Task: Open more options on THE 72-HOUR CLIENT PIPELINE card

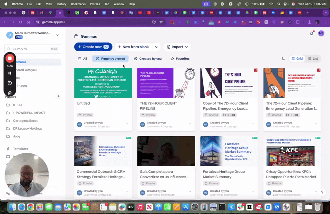Action: [190, 123]
